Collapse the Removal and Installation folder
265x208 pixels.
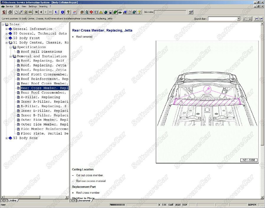click(11, 56)
